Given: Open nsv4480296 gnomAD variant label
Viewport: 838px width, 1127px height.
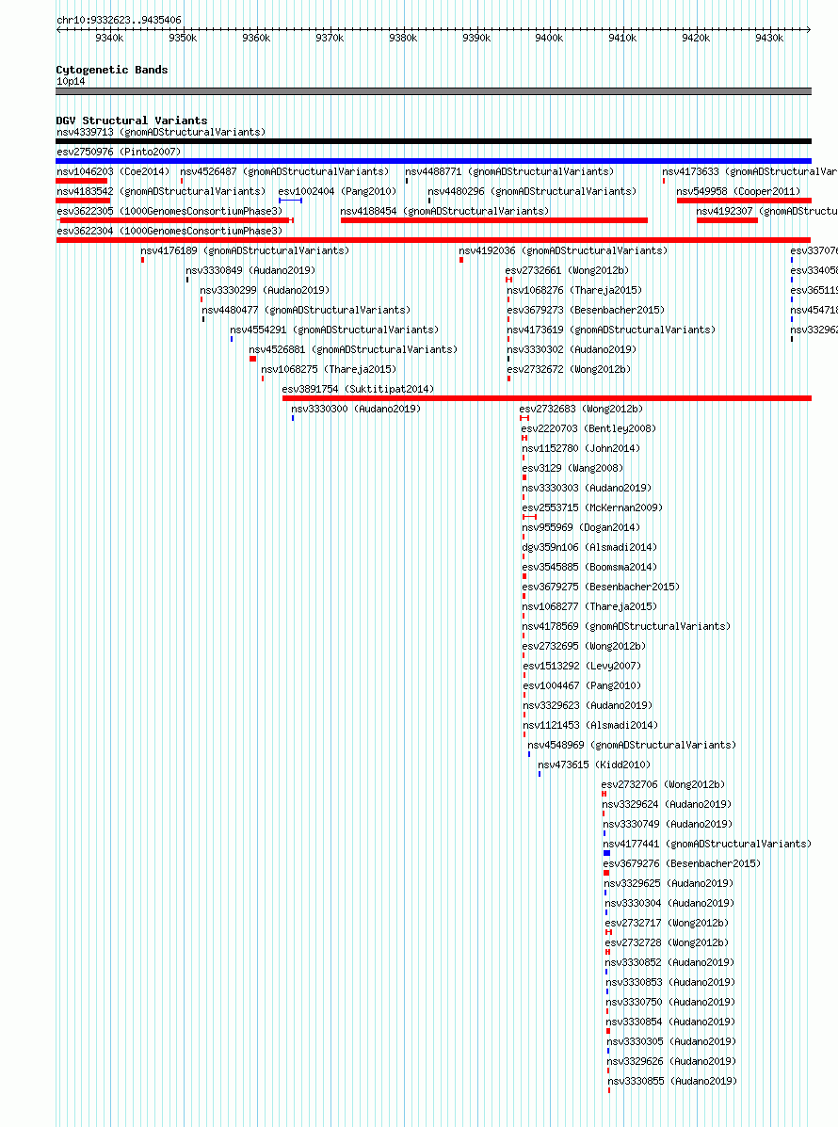Looking at the screenshot, I should point(533,191).
